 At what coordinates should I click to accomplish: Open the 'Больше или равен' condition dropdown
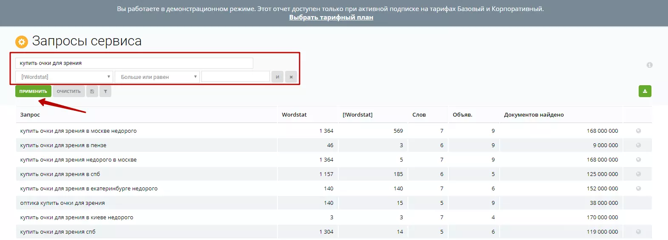157,77
